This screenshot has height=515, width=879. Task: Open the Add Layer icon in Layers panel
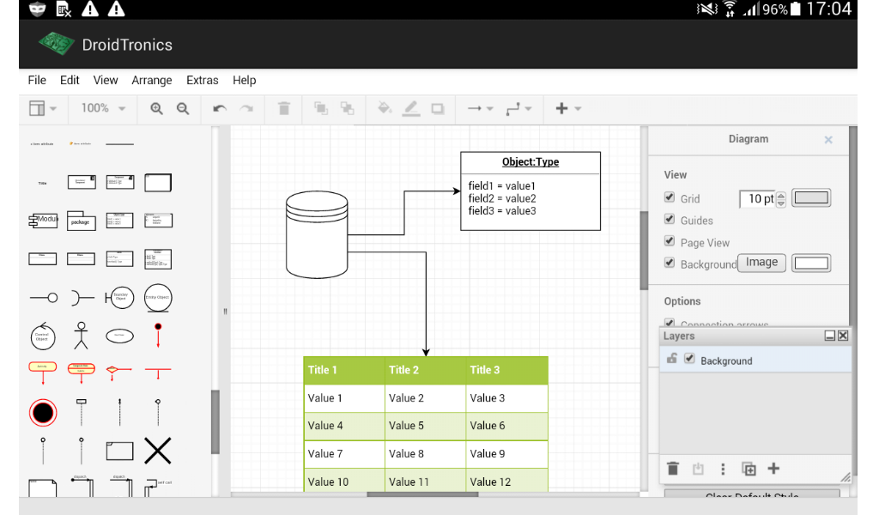[773, 469]
